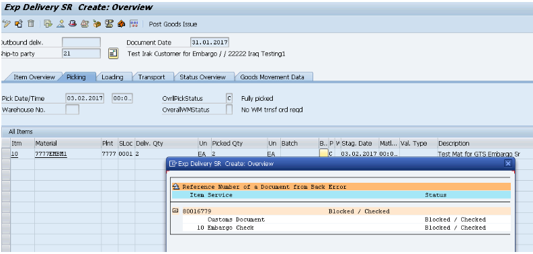
Task: Click 'Fully picked' status text
Action: tap(257, 99)
